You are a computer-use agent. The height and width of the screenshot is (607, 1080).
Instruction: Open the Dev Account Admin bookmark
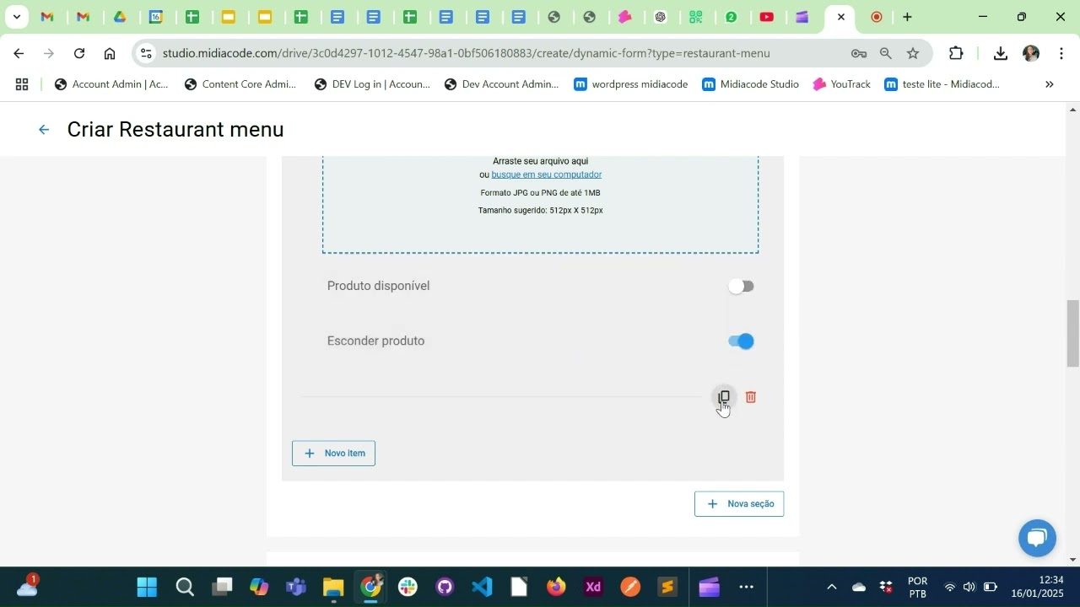click(x=501, y=84)
